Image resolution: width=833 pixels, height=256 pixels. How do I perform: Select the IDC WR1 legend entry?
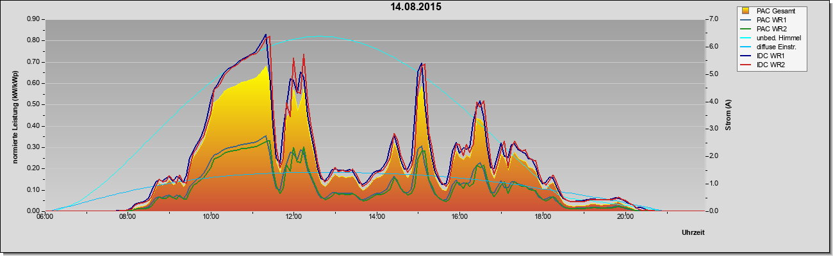coord(767,56)
